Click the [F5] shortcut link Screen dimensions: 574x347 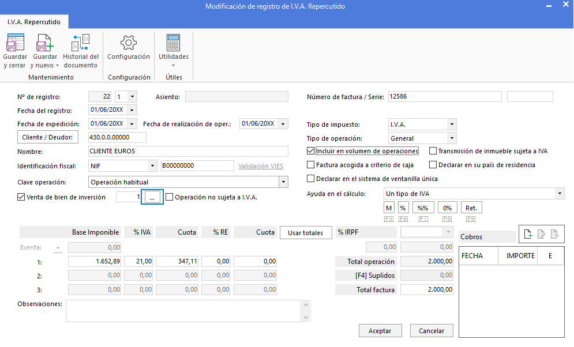pyautogui.click(x=389, y=218)
